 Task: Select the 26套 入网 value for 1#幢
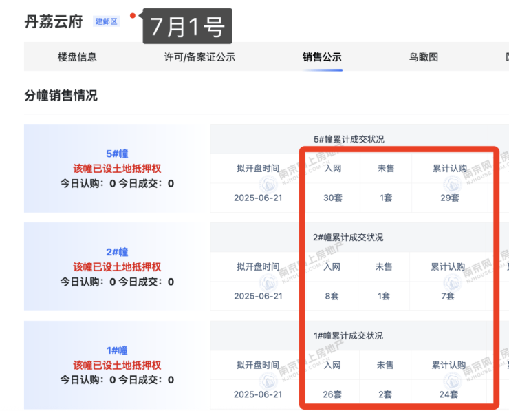click(332, 394)
